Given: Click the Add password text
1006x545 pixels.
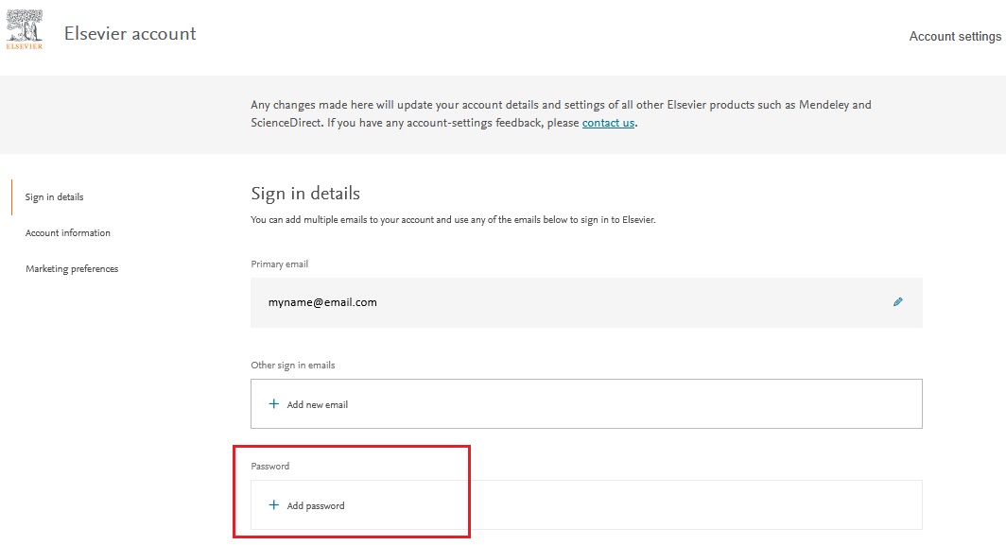Looking at the screenshot, I should tap(316, 506).
